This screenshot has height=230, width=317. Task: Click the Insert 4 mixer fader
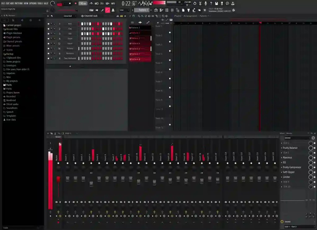(x=91, y=184)
